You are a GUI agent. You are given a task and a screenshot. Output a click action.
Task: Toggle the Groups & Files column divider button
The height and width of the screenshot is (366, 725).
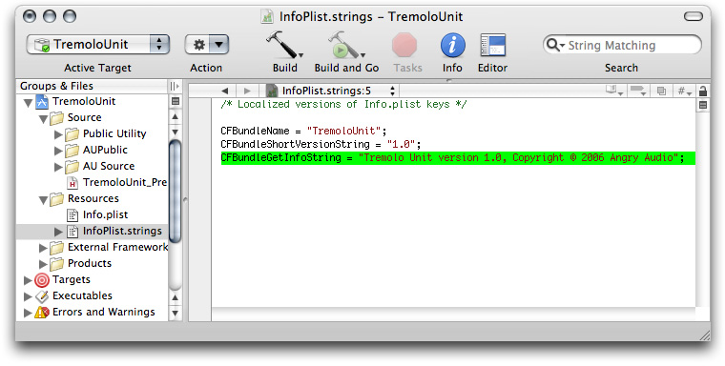tap(174, 86)
